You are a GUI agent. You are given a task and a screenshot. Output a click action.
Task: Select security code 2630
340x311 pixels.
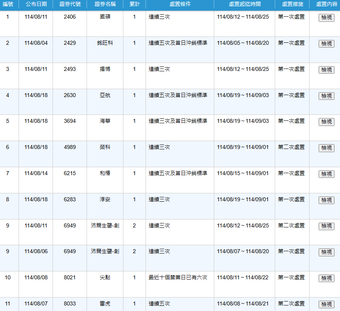click(70, 95)
